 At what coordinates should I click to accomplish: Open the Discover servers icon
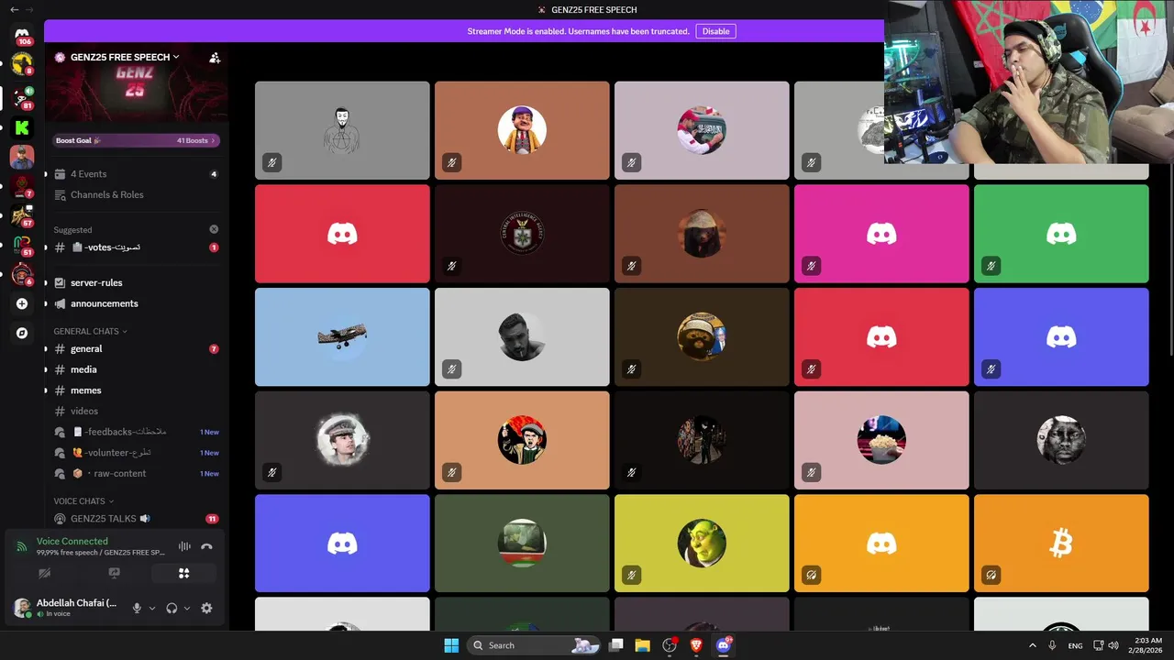click(x=22, y=333)
